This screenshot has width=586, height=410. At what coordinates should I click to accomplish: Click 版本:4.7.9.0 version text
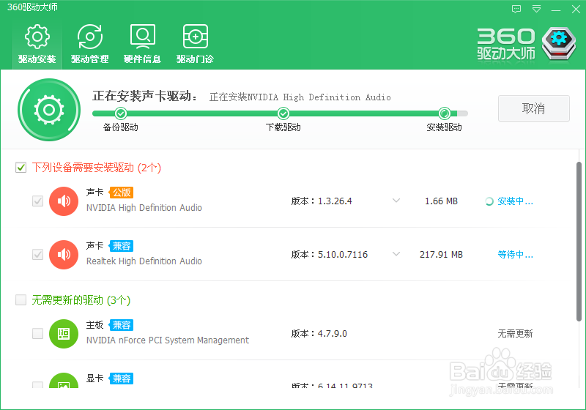[x=319, y=333]
